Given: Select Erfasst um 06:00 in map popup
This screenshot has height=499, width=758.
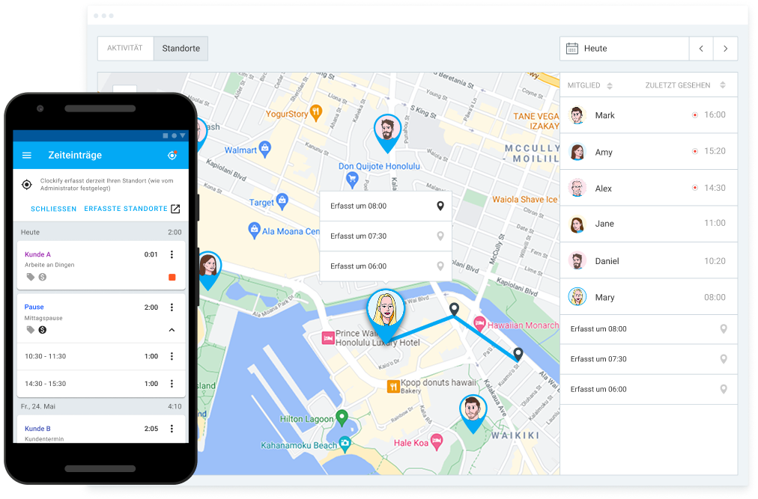Looking at the screenshot, I should (x=385, y=266).
